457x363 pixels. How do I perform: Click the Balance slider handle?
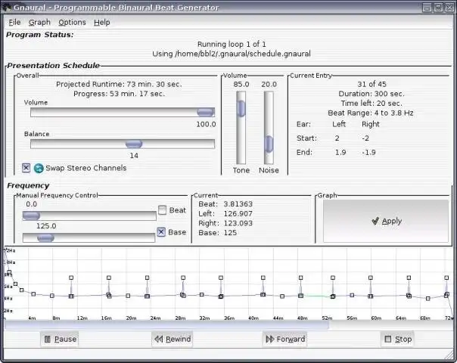pyautogui.click(x=134, y=144)
